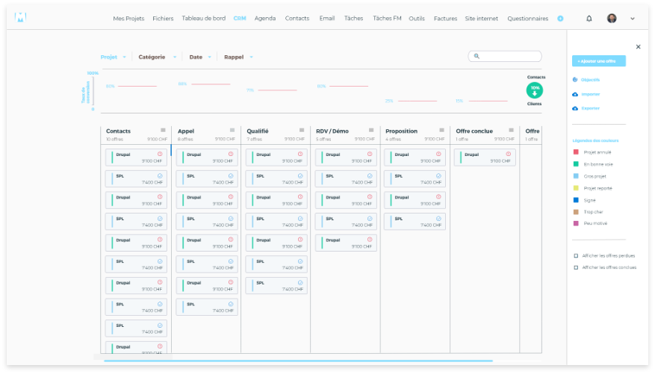Click the app logo icon
Screen dimensions: 655x374
pyautogui.click(x=20, y=17)
